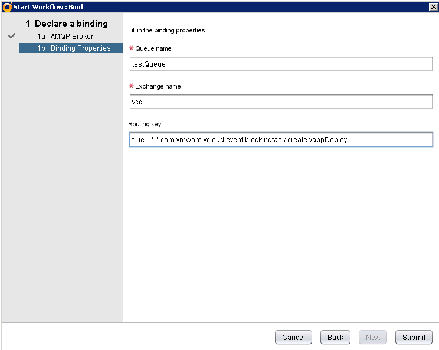This screenshot has width=439, height=350.
Task: Click the Routing key label
Action: tap(145, 124)
